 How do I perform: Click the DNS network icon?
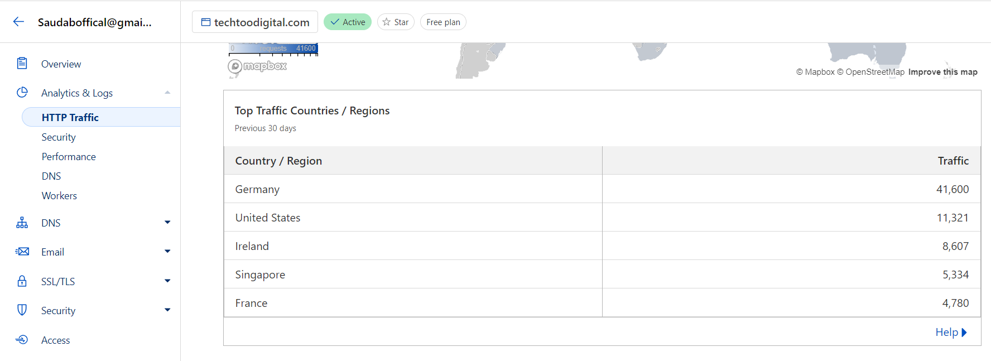tap(22, 223)
